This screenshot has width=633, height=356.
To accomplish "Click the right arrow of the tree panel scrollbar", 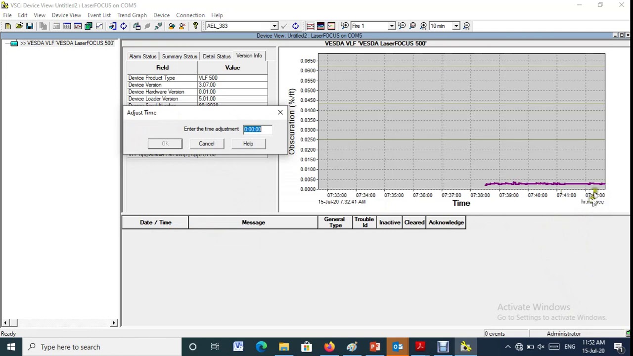I will click(114, 323).
